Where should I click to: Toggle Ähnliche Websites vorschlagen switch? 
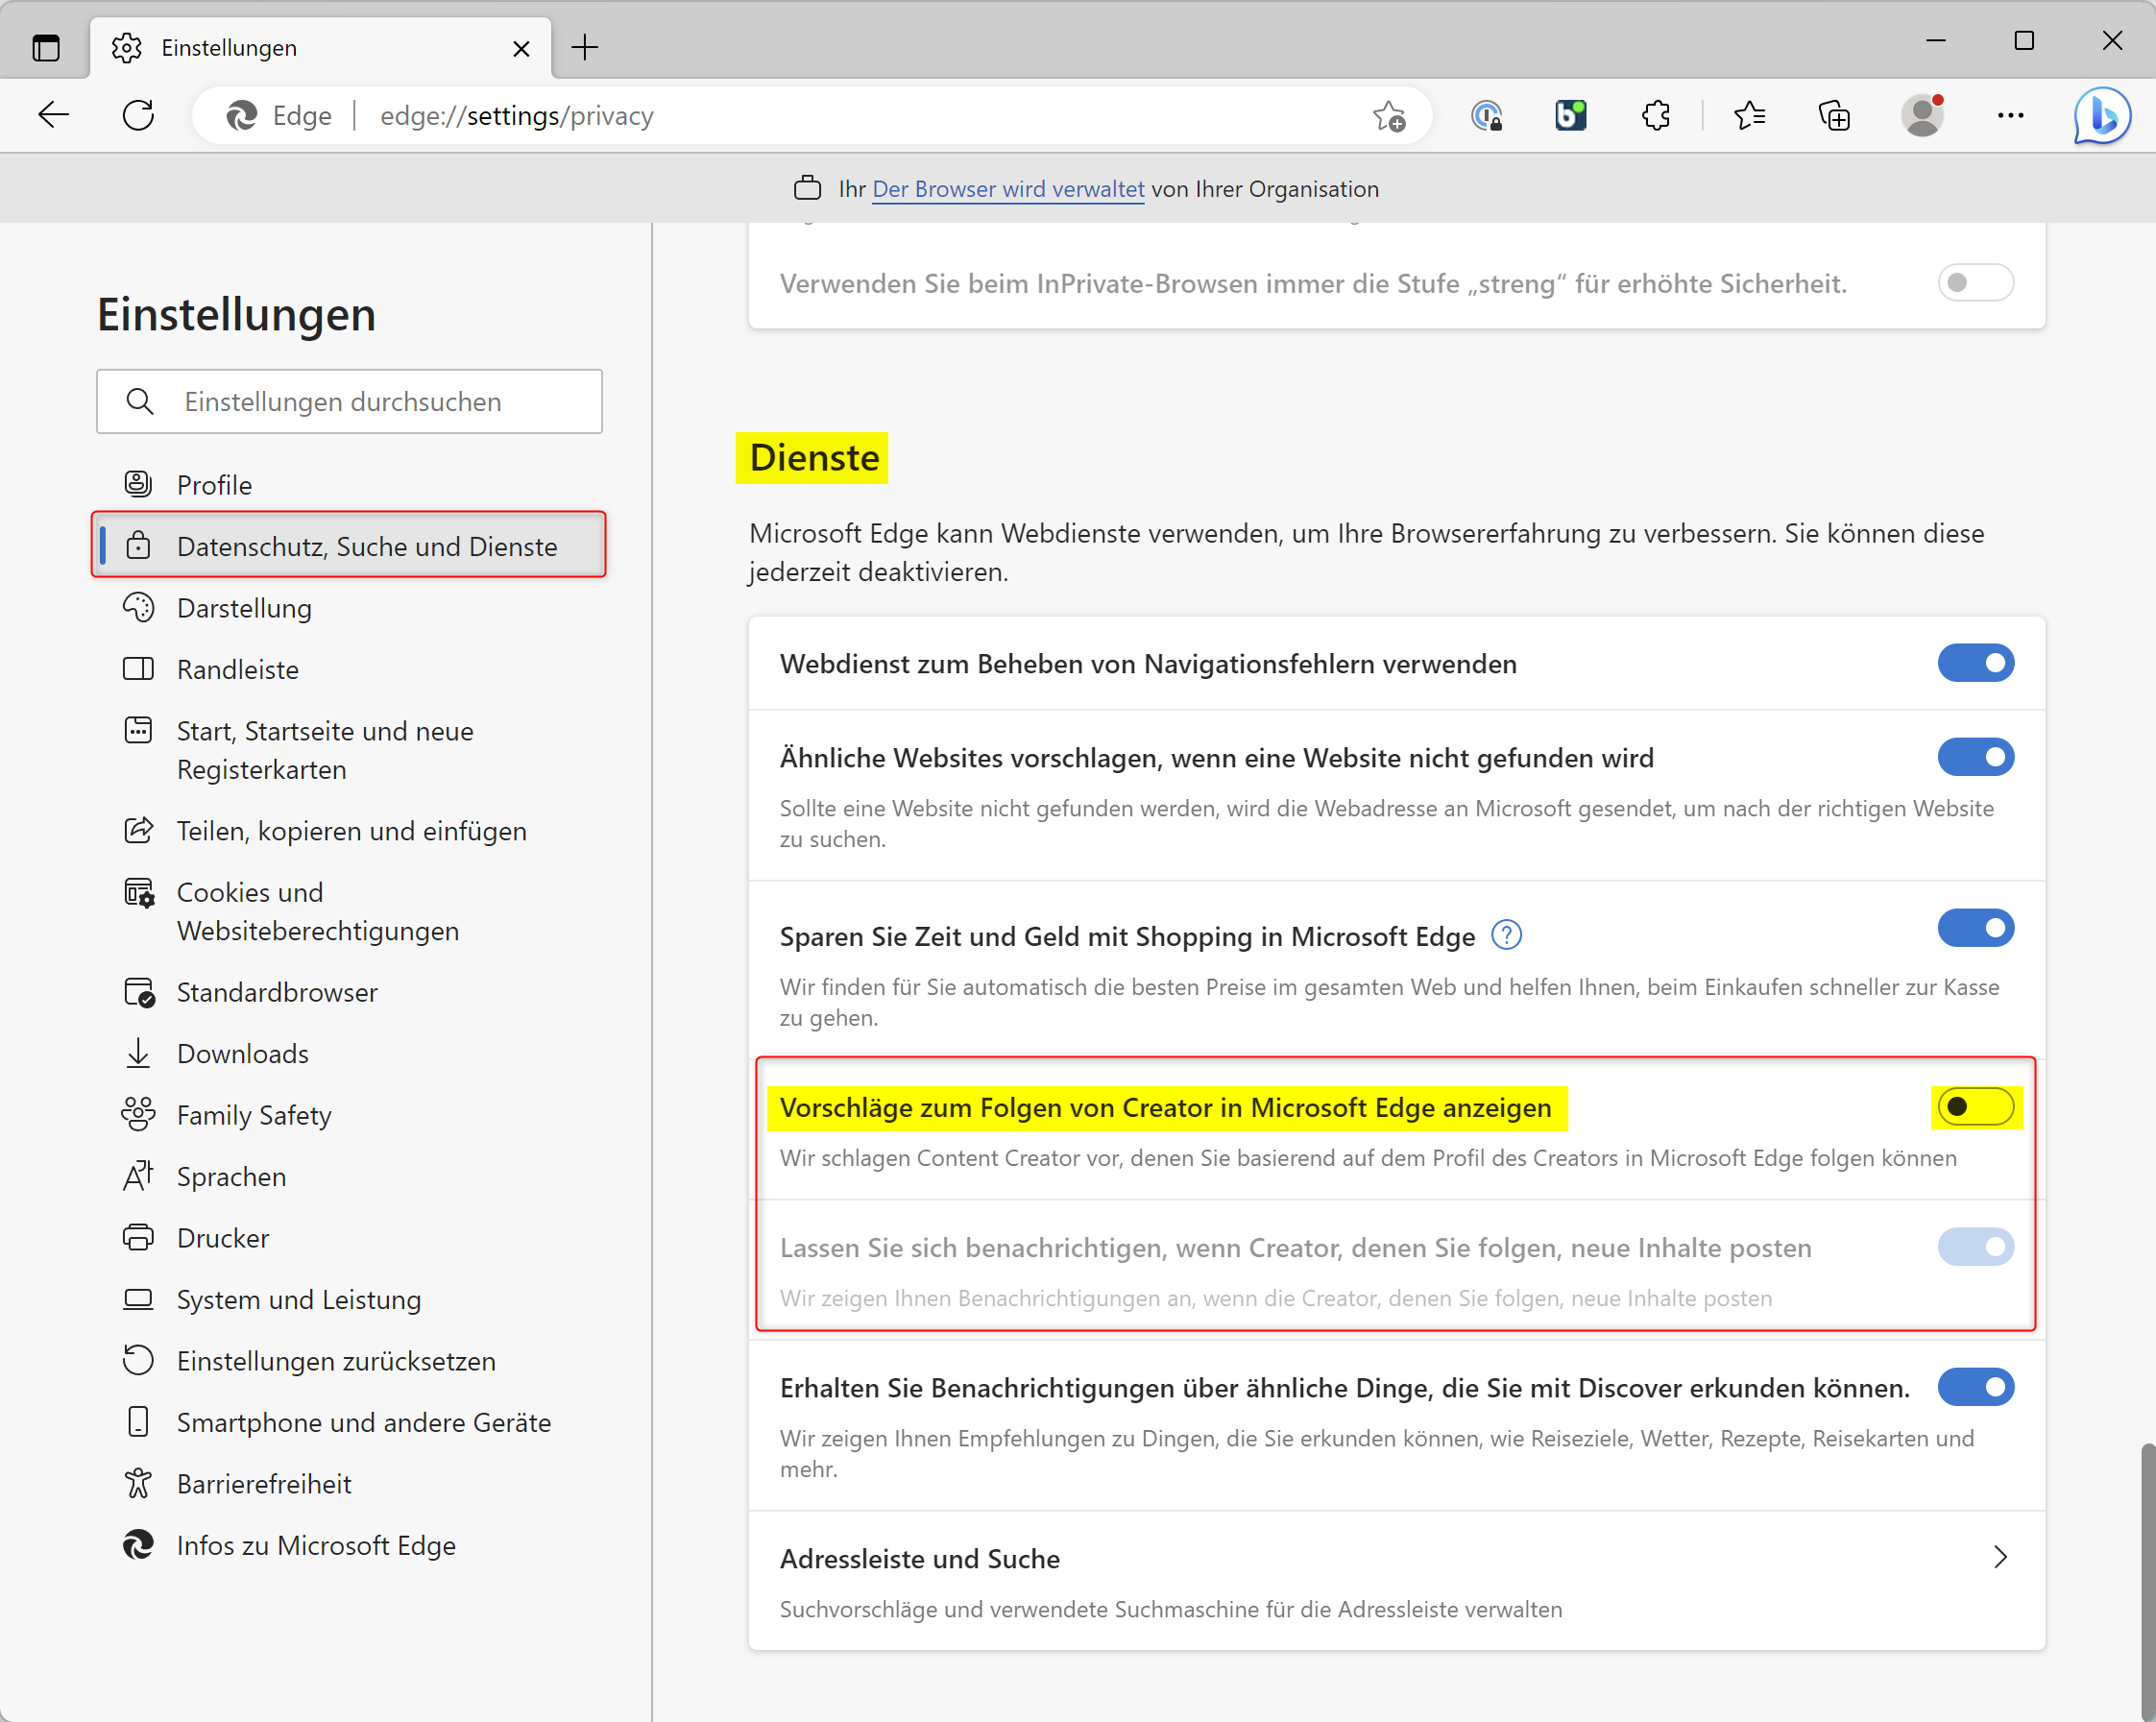pos(1975,757)
